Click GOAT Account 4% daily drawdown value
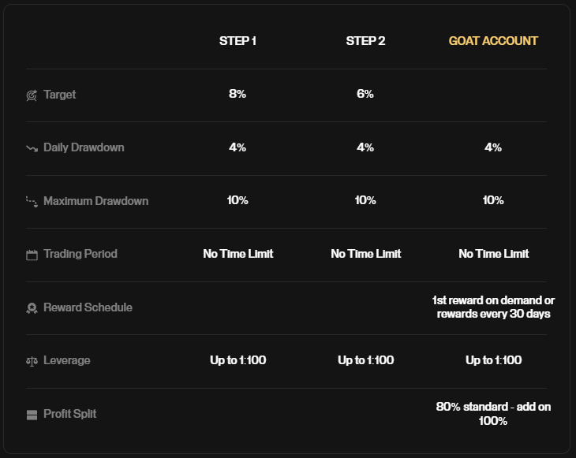 point(493,147)
